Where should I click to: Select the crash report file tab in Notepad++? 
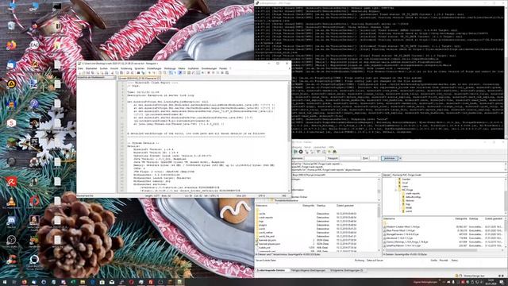[140, 78]
